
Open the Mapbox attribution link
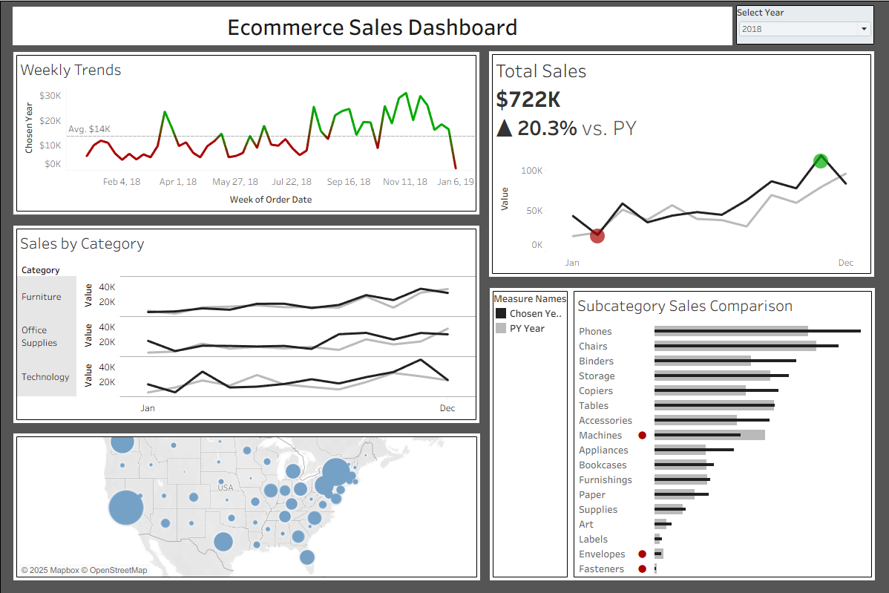[x=50, y=570]
